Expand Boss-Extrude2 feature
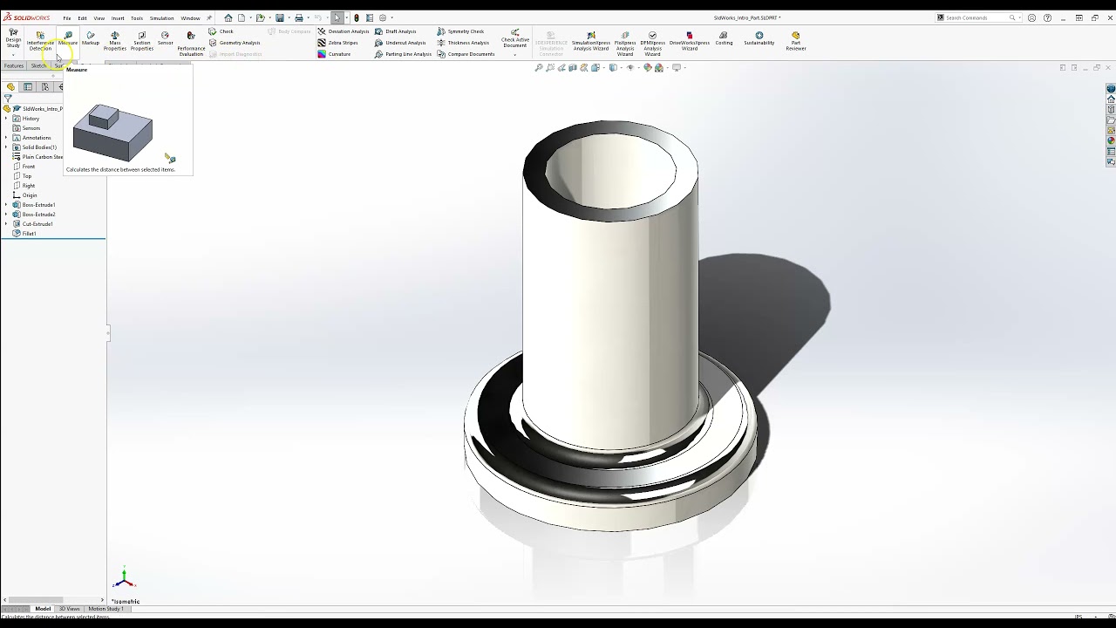Image resolution: width=1116 pixels, height=628 pixels. click(x=6, y=215)
